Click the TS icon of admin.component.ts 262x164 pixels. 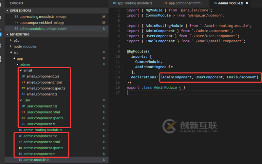pyautogui.click(x=20, y=154)
